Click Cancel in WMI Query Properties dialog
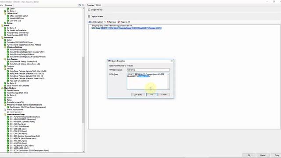 tap(164, 95)
